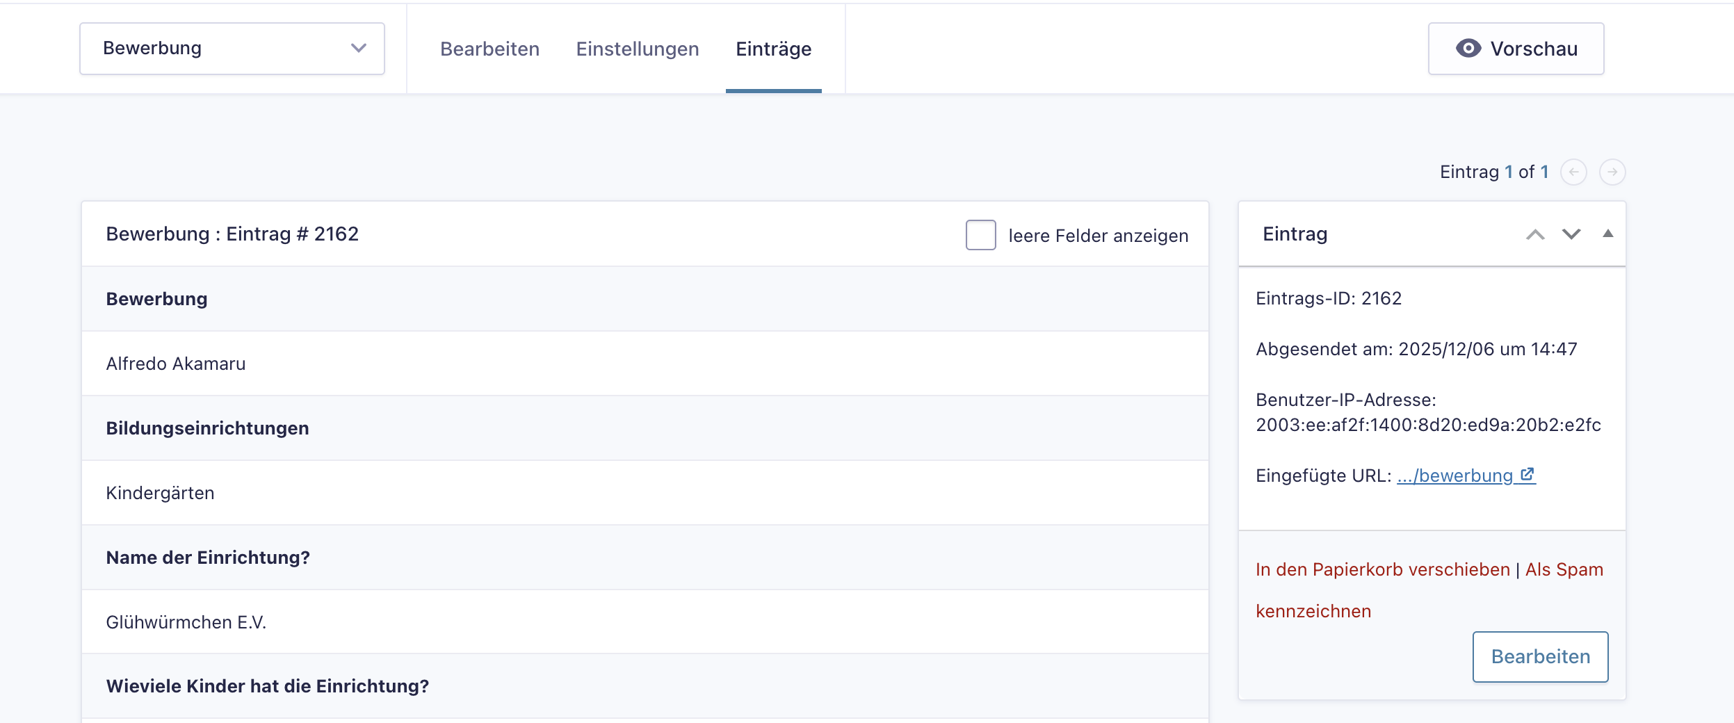Switch to the Bearbeiten tab

click(x=489, y=49)
